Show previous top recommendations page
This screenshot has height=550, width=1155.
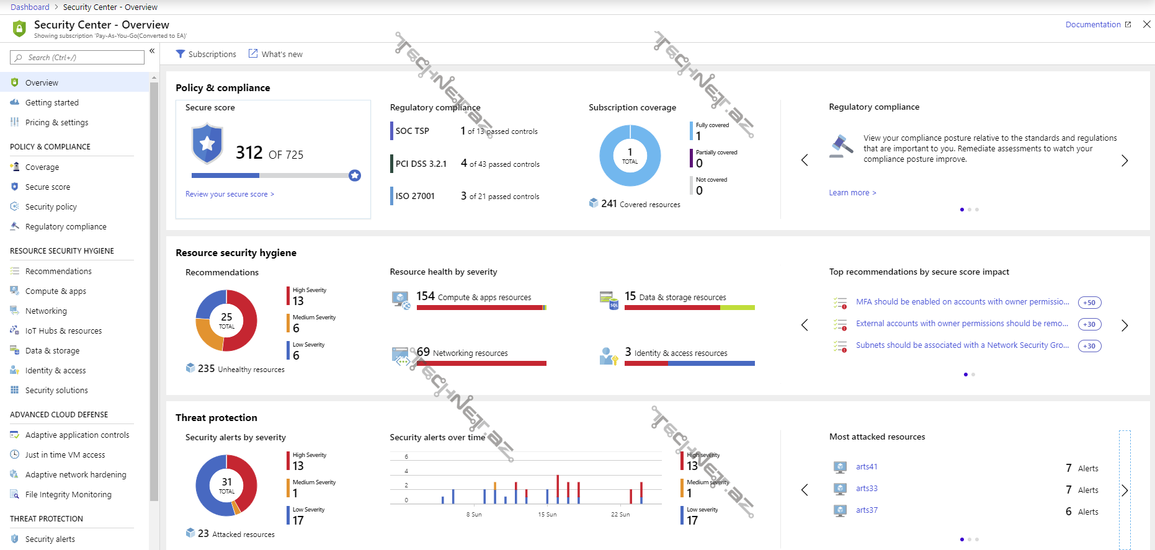[805, 325]
